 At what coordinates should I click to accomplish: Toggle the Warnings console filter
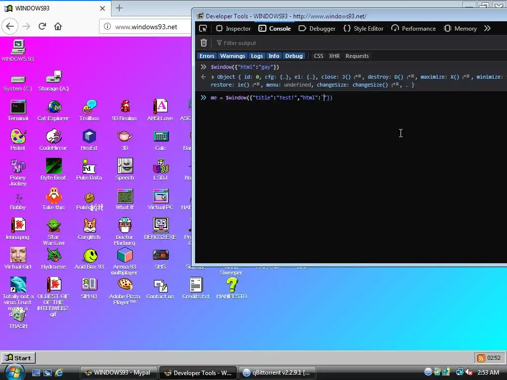(233, 56)
